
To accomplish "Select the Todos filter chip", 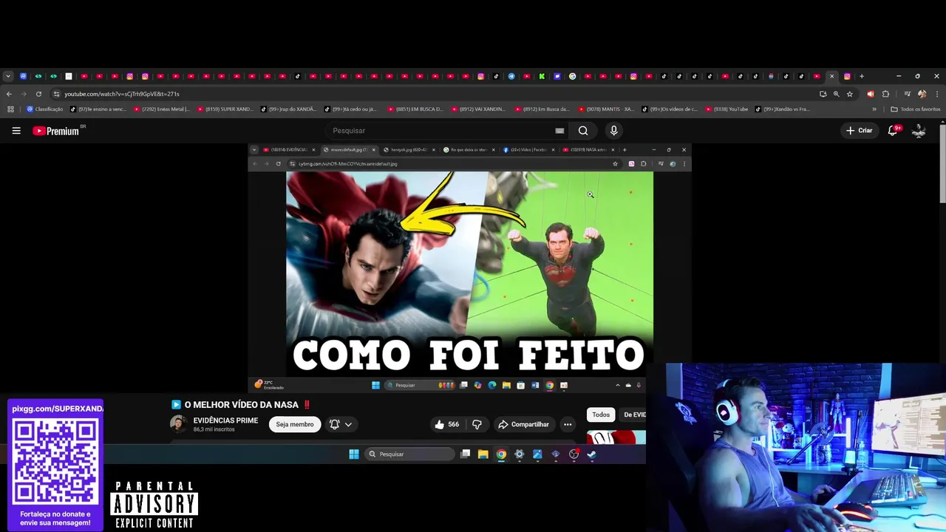I will pyautogui.click(x=601, y=415).
